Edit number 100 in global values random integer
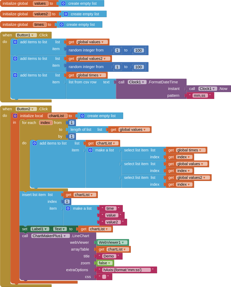Viewport: 231px width, 287px height. (138, 50)
